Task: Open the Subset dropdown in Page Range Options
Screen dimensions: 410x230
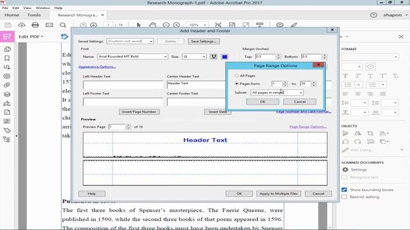Action: tap(277, 93)
